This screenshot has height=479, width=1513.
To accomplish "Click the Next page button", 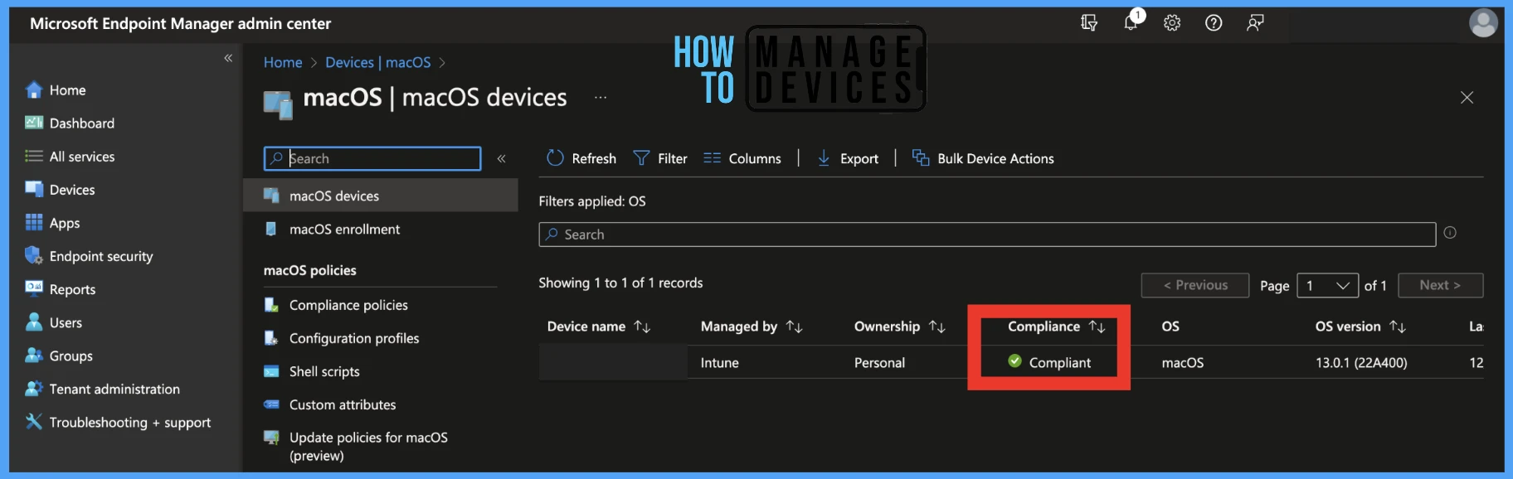I will click(x=1441, y=285).
